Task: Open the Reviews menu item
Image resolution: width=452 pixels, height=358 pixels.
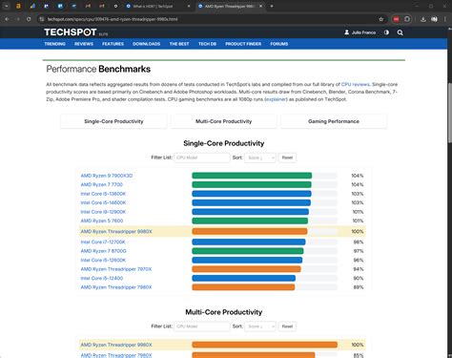Action: 84,44
